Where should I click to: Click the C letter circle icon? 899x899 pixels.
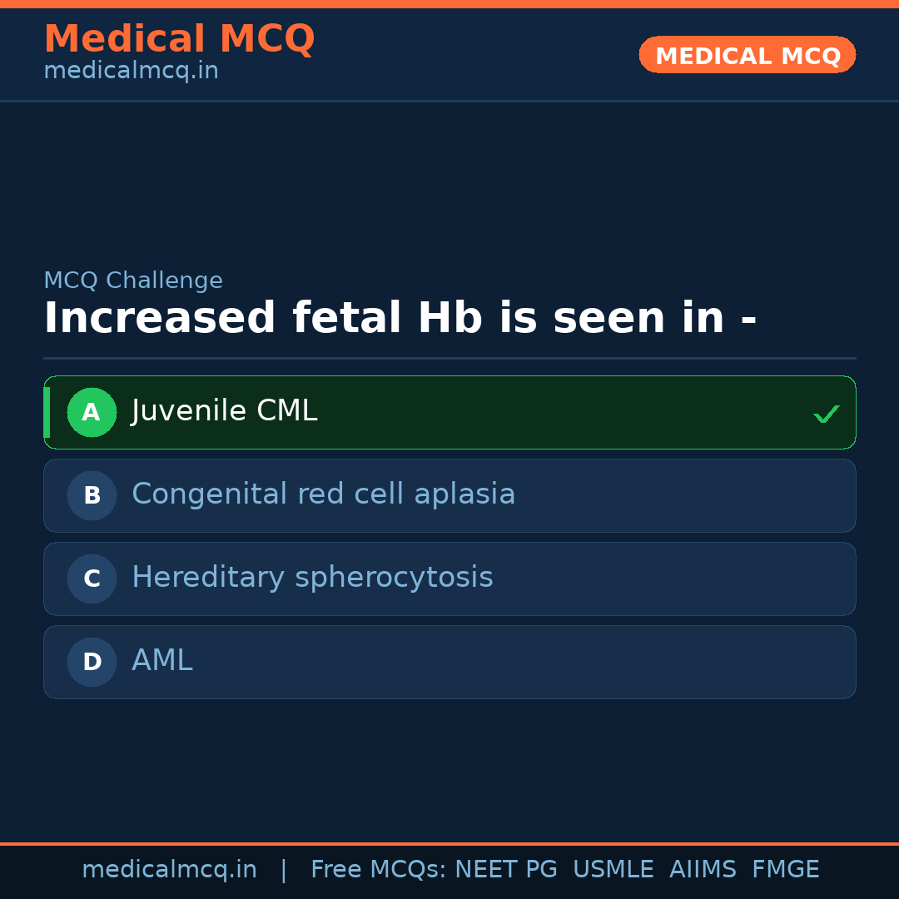[x=92, y=579]
